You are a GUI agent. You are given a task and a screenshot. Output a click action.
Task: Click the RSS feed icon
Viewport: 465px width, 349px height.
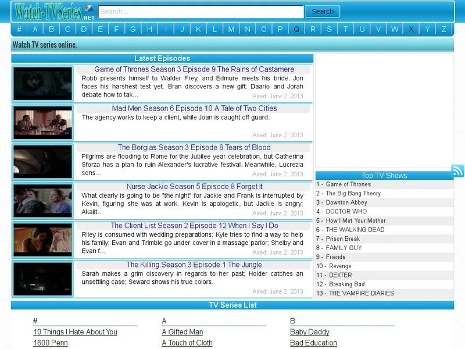[457, 170]
